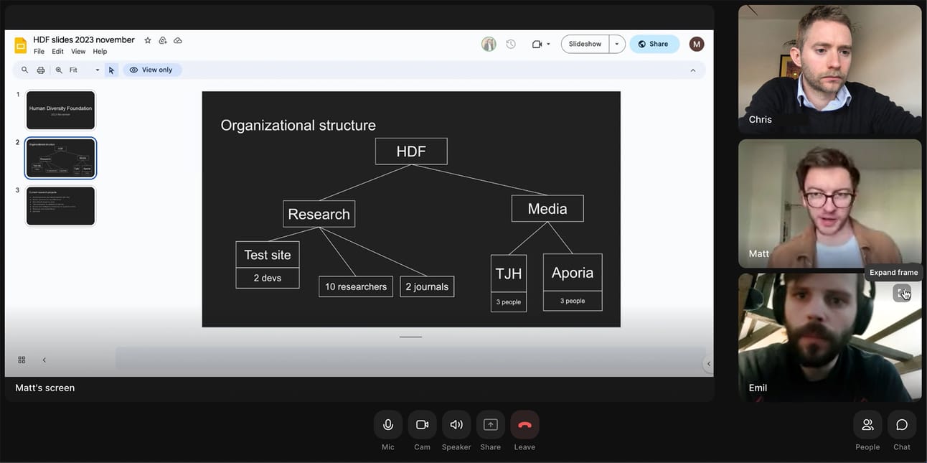The width and height of the screenshot is (927, 463).
Task: Open the Edit menu
Action: (x=57, y=52)
